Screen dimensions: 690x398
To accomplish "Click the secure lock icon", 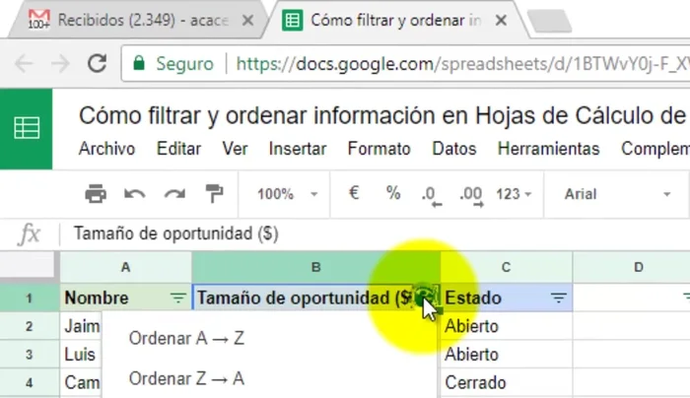I will 139,63.
